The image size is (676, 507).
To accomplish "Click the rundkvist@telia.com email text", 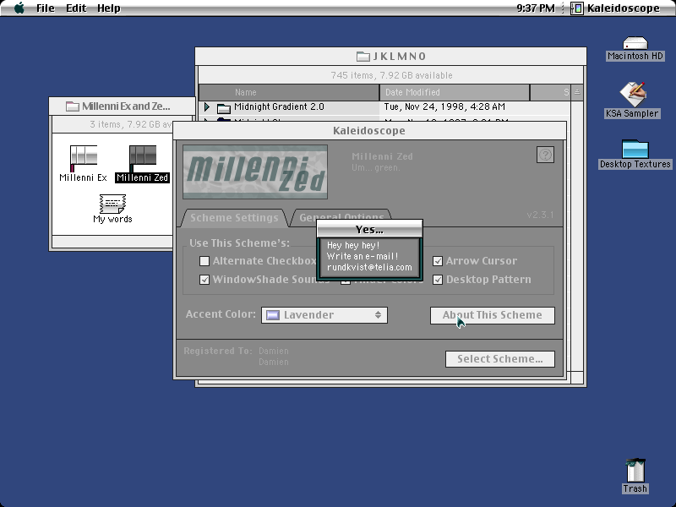I will (x=369, y=267).
